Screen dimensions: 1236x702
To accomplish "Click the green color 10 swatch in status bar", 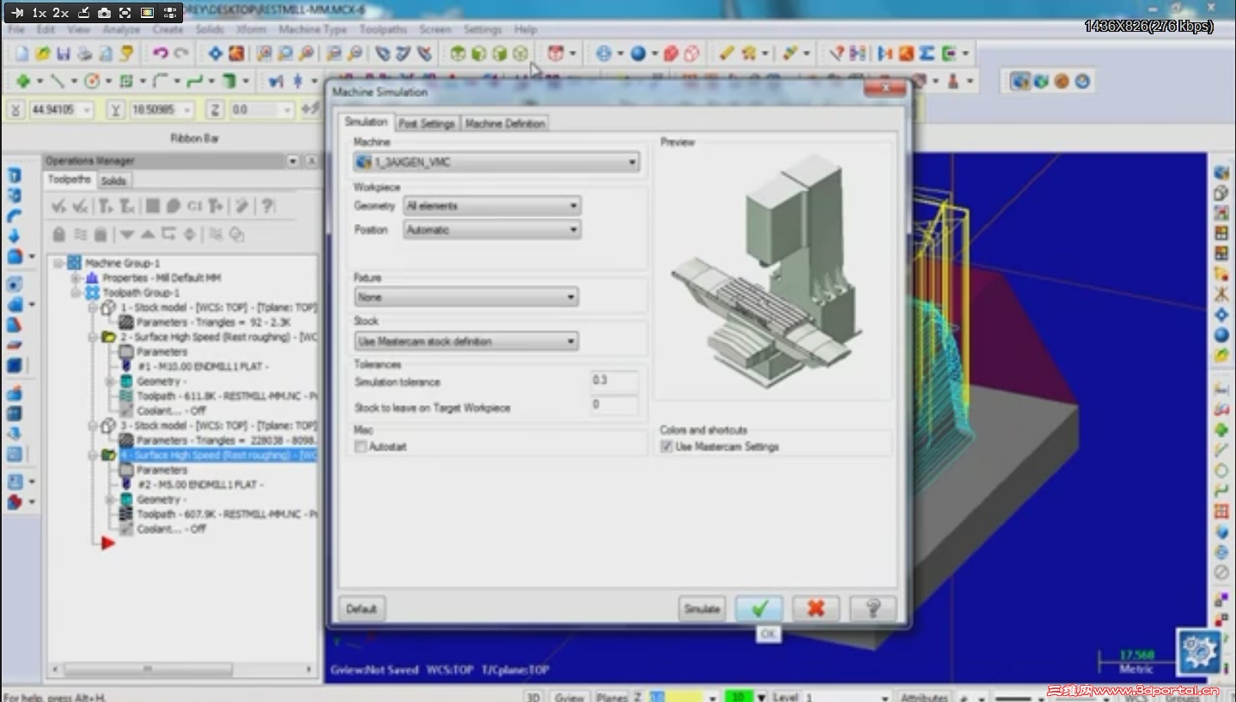I will (x=738, y=696).
